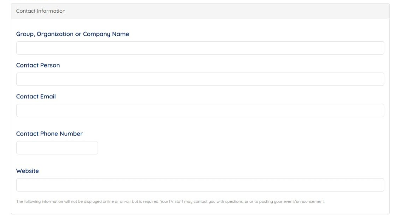The image size is (402, 220).
Task: Click the Website label text
Action: point(27,171)
